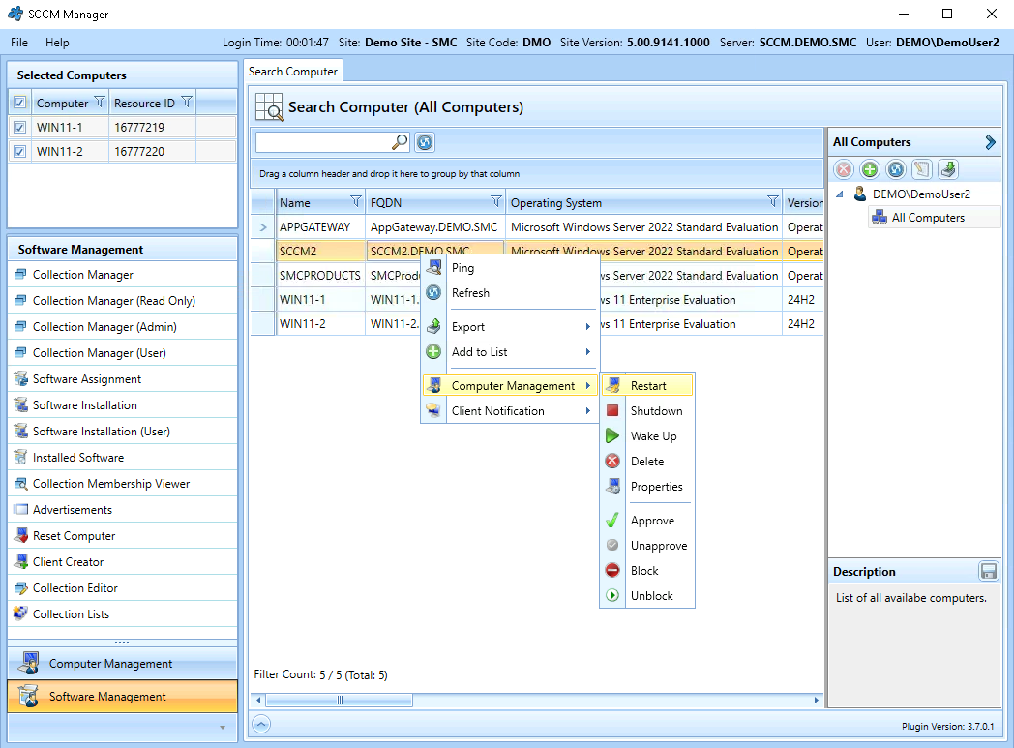This screenshot has width=1014, height=748.
Task: Choose Restart from Computer Management submenu
Action: [x=647, y=386]
